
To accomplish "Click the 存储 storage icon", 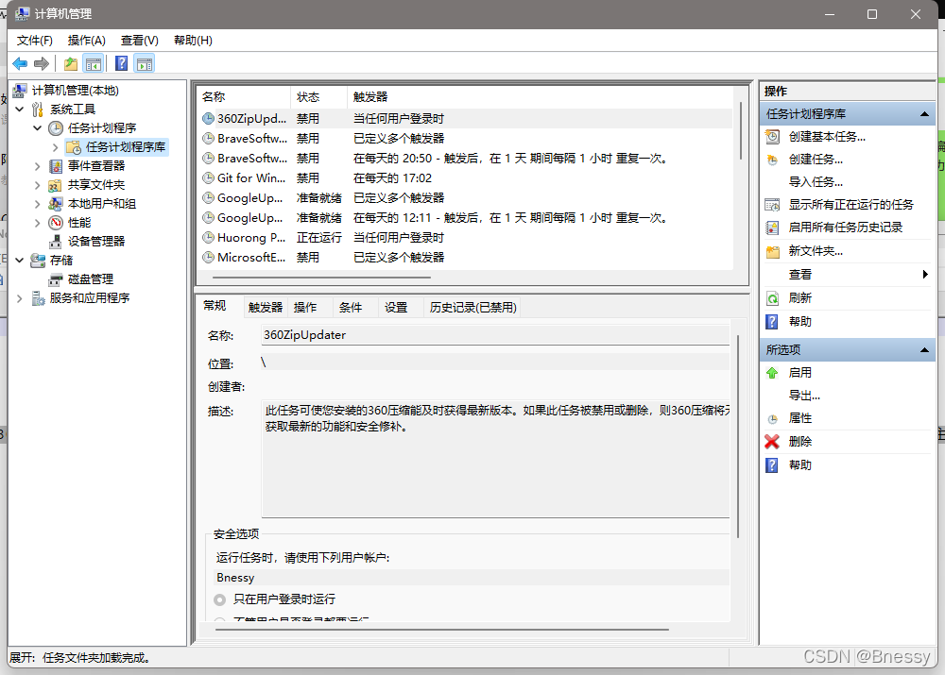I will [38, 261].
